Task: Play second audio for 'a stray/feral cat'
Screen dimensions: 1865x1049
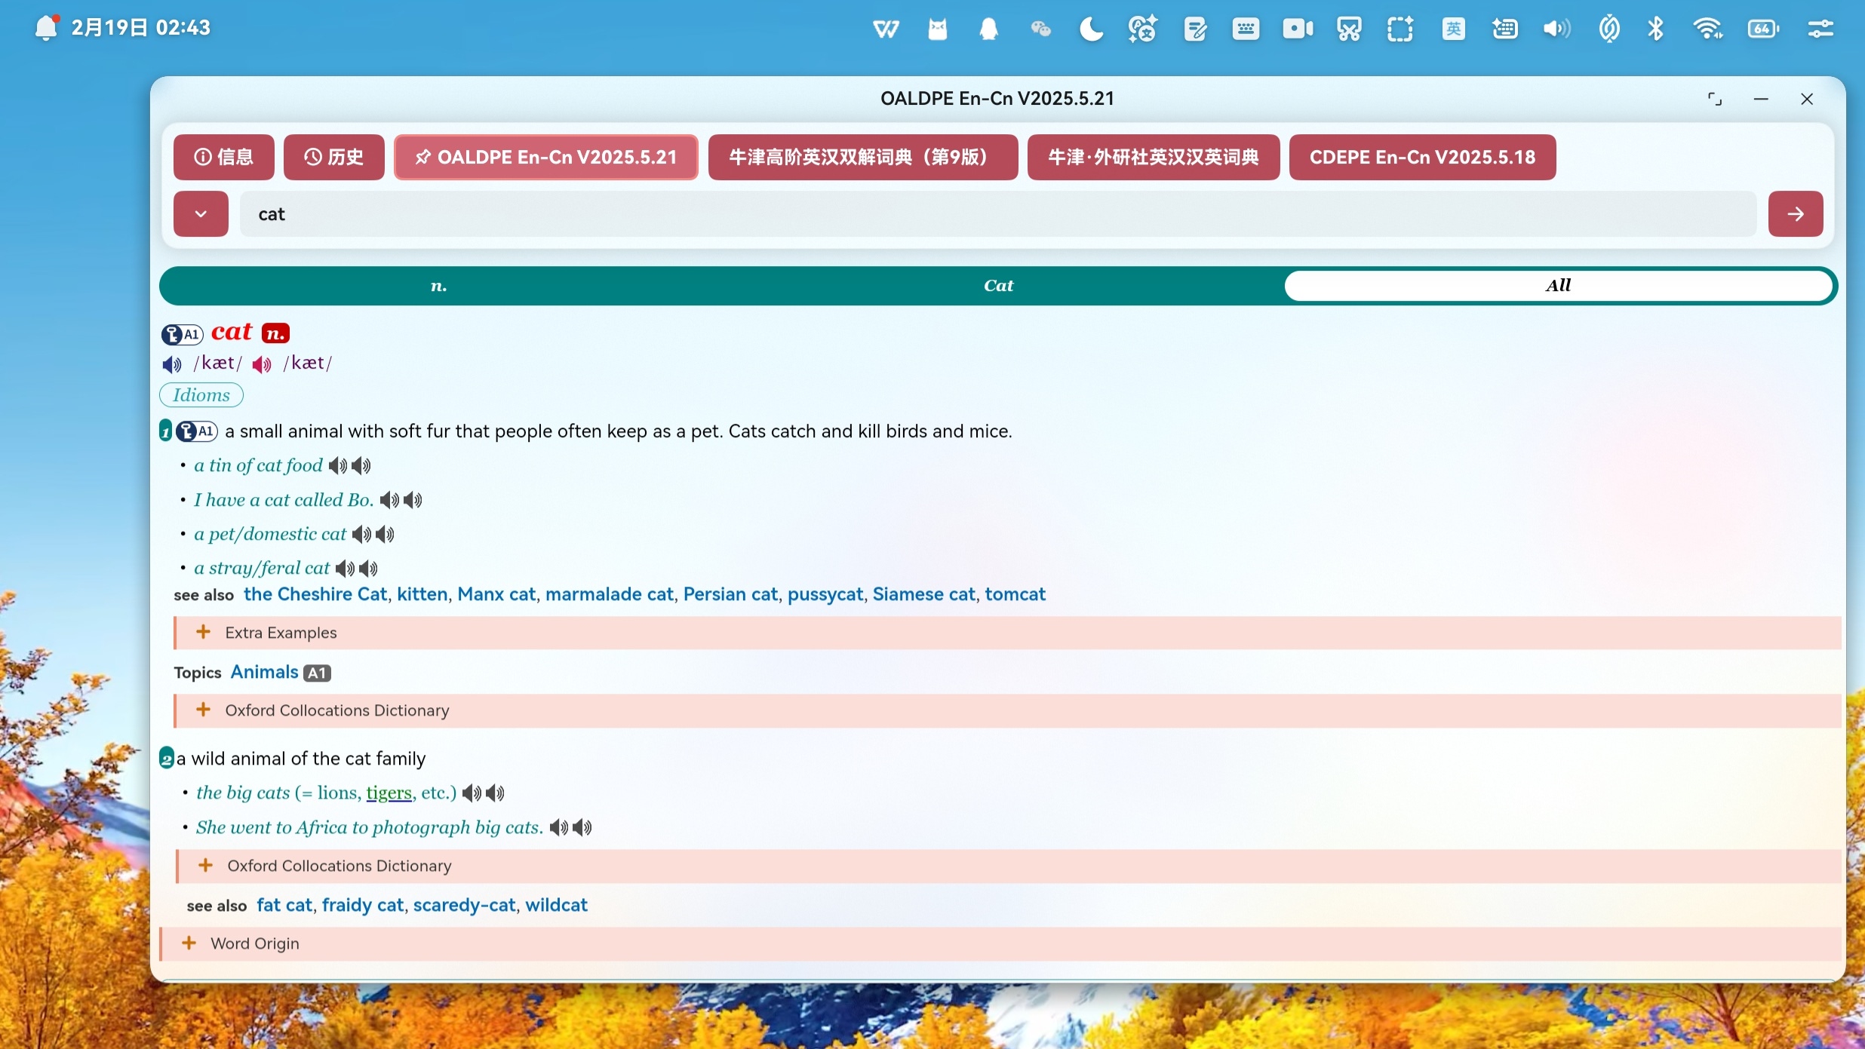Action: click(x=368, y=569)
